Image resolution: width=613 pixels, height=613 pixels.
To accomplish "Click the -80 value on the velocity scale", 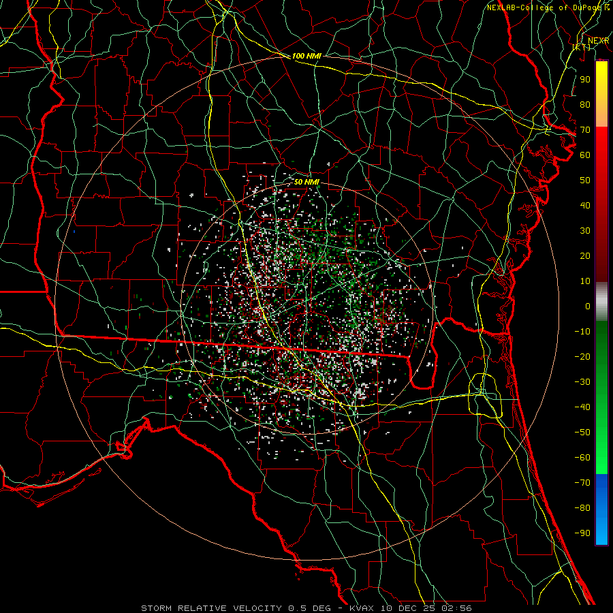I will pos(582,508).
